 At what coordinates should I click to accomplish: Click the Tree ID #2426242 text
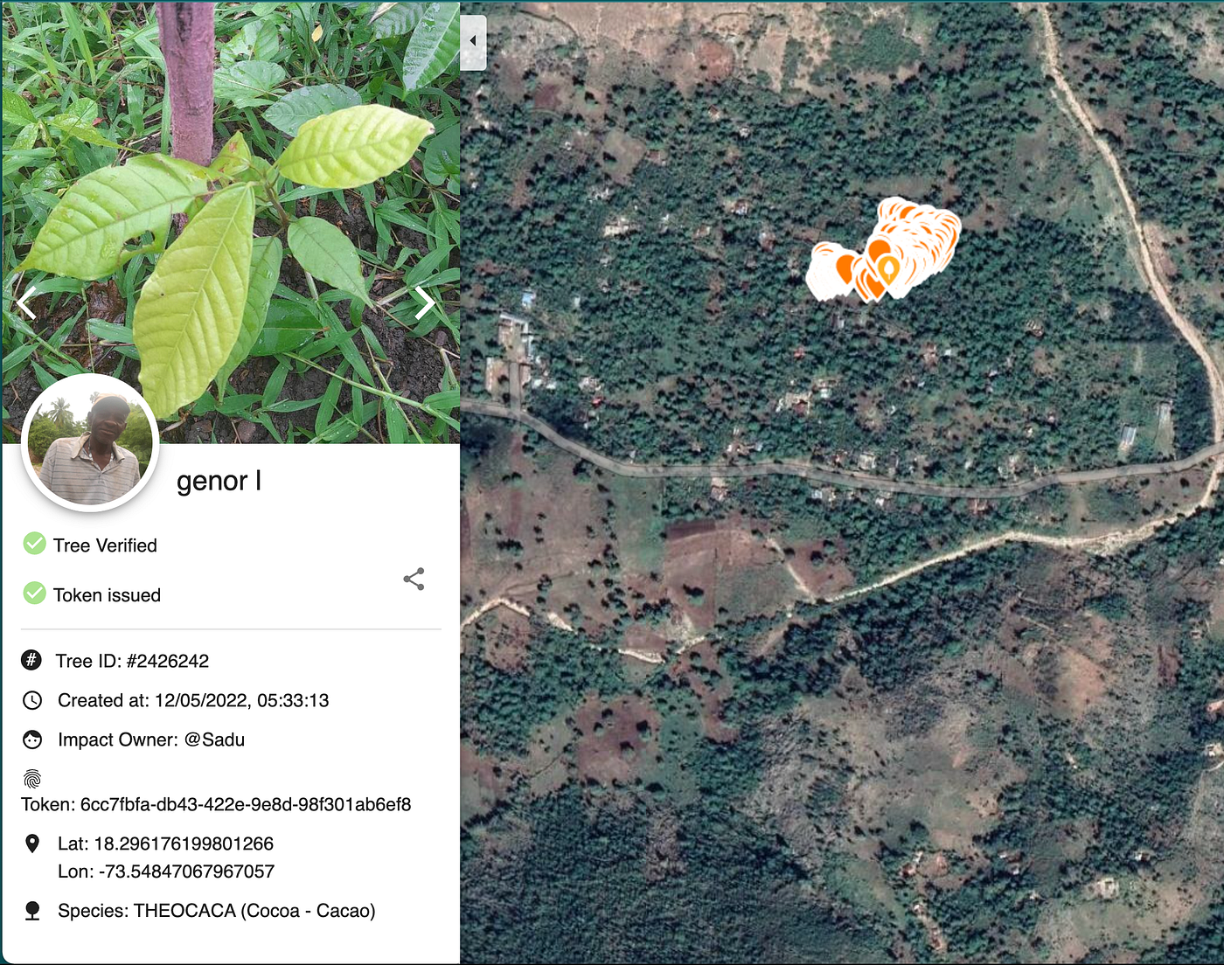click(x=132, y=661)
